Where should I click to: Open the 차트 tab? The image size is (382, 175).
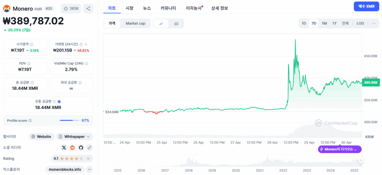(112, 8)
